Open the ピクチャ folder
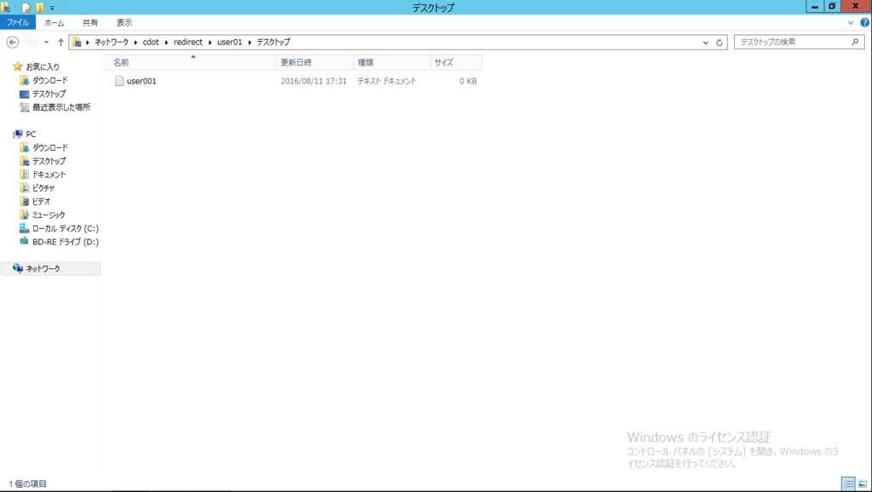Image resolution: width=872 pixels, height=492 pixels. [43, 188]
